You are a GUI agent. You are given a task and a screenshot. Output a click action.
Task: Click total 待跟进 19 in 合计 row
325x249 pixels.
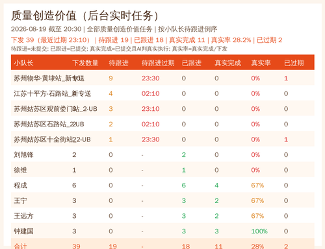(113, 246)
